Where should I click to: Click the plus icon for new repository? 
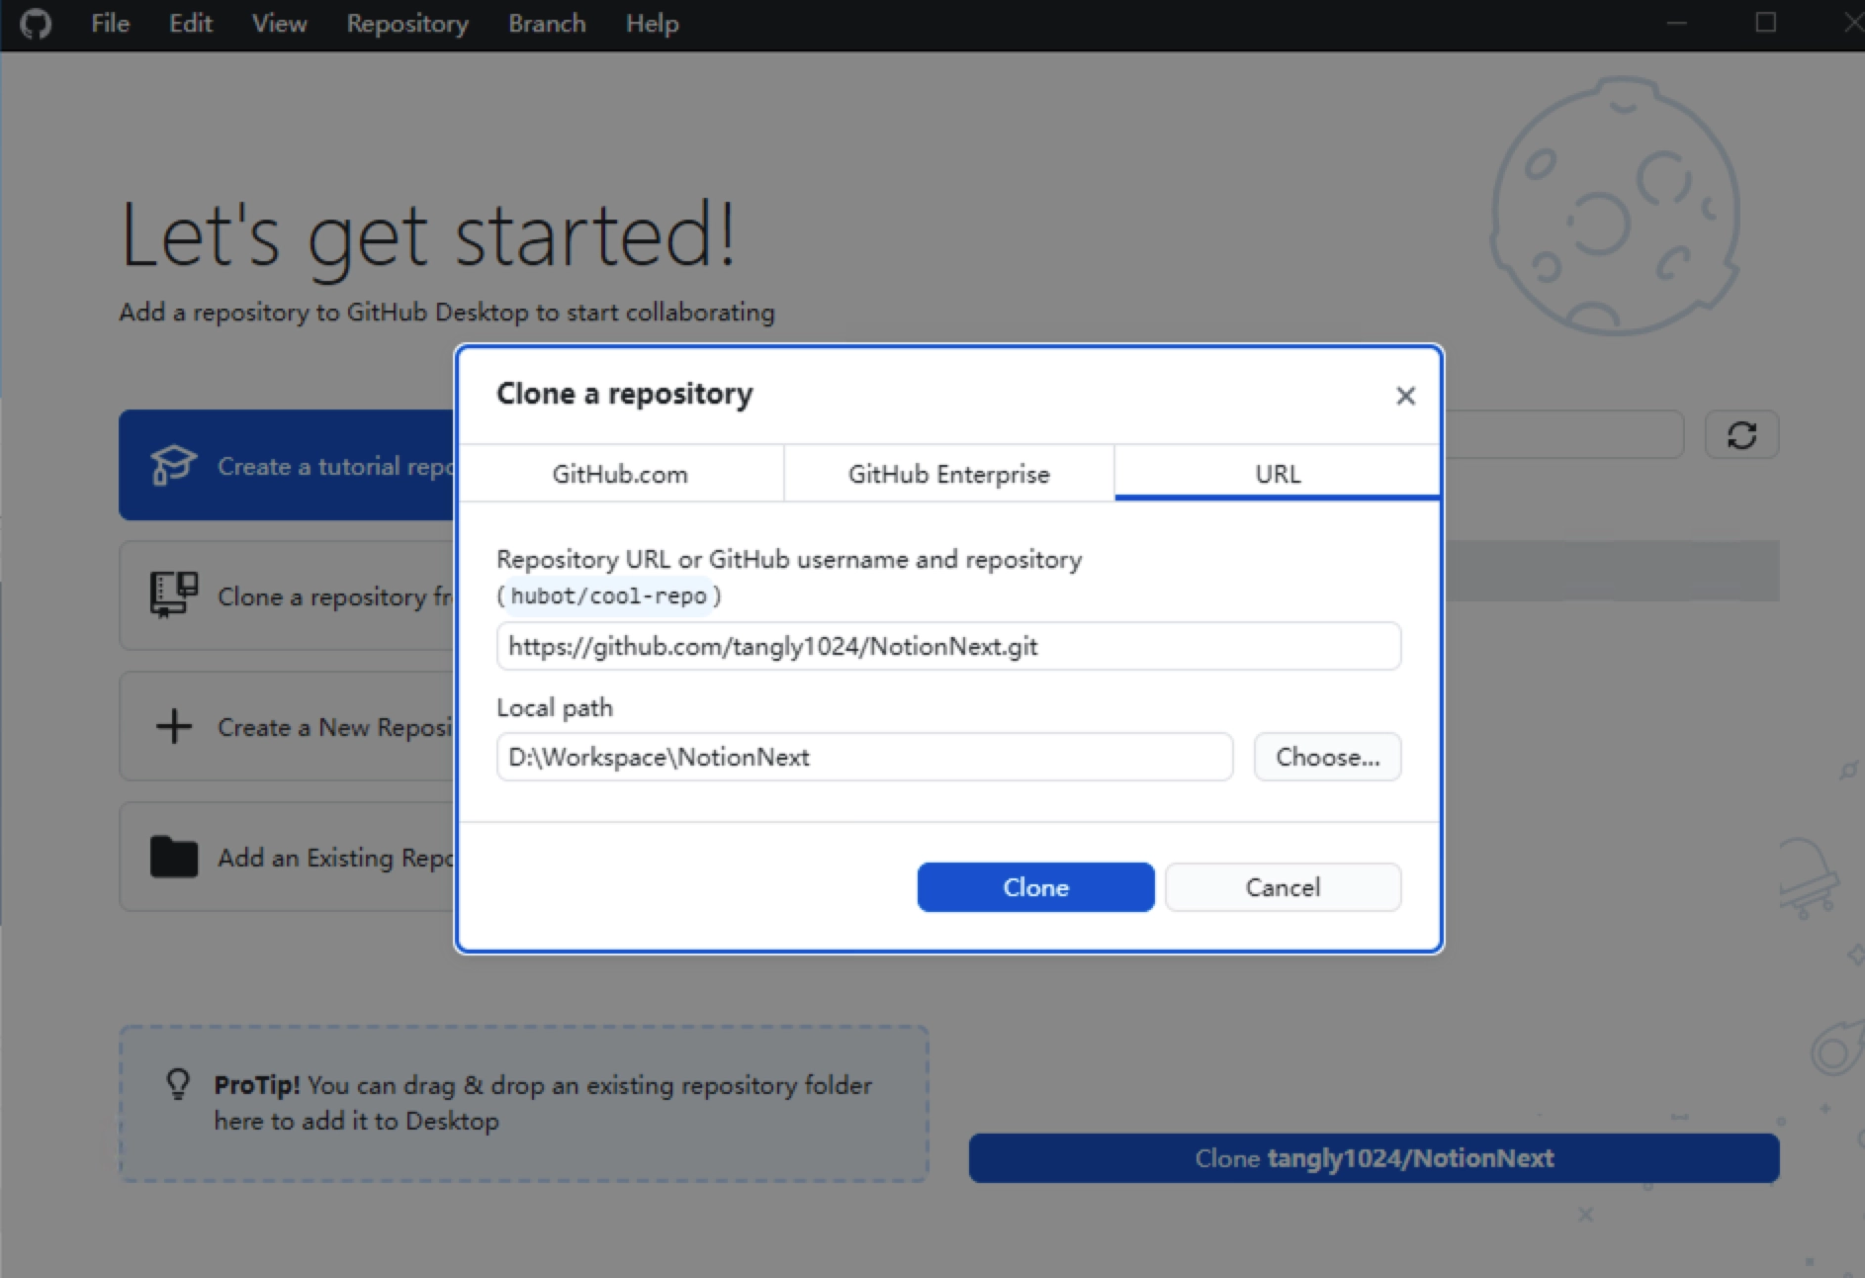(x=174, y=726)
